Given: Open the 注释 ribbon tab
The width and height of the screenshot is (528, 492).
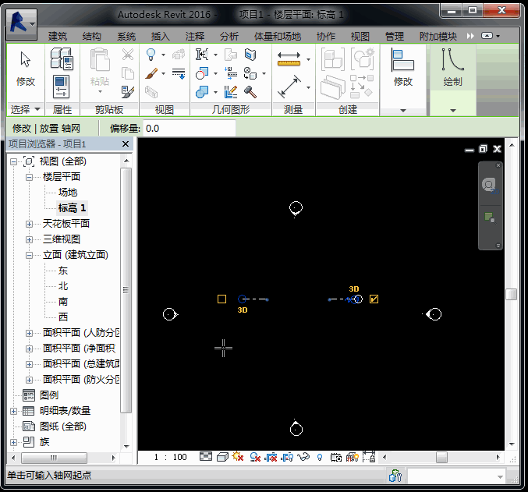Looking at the screenshot, I should coord(195,37).
